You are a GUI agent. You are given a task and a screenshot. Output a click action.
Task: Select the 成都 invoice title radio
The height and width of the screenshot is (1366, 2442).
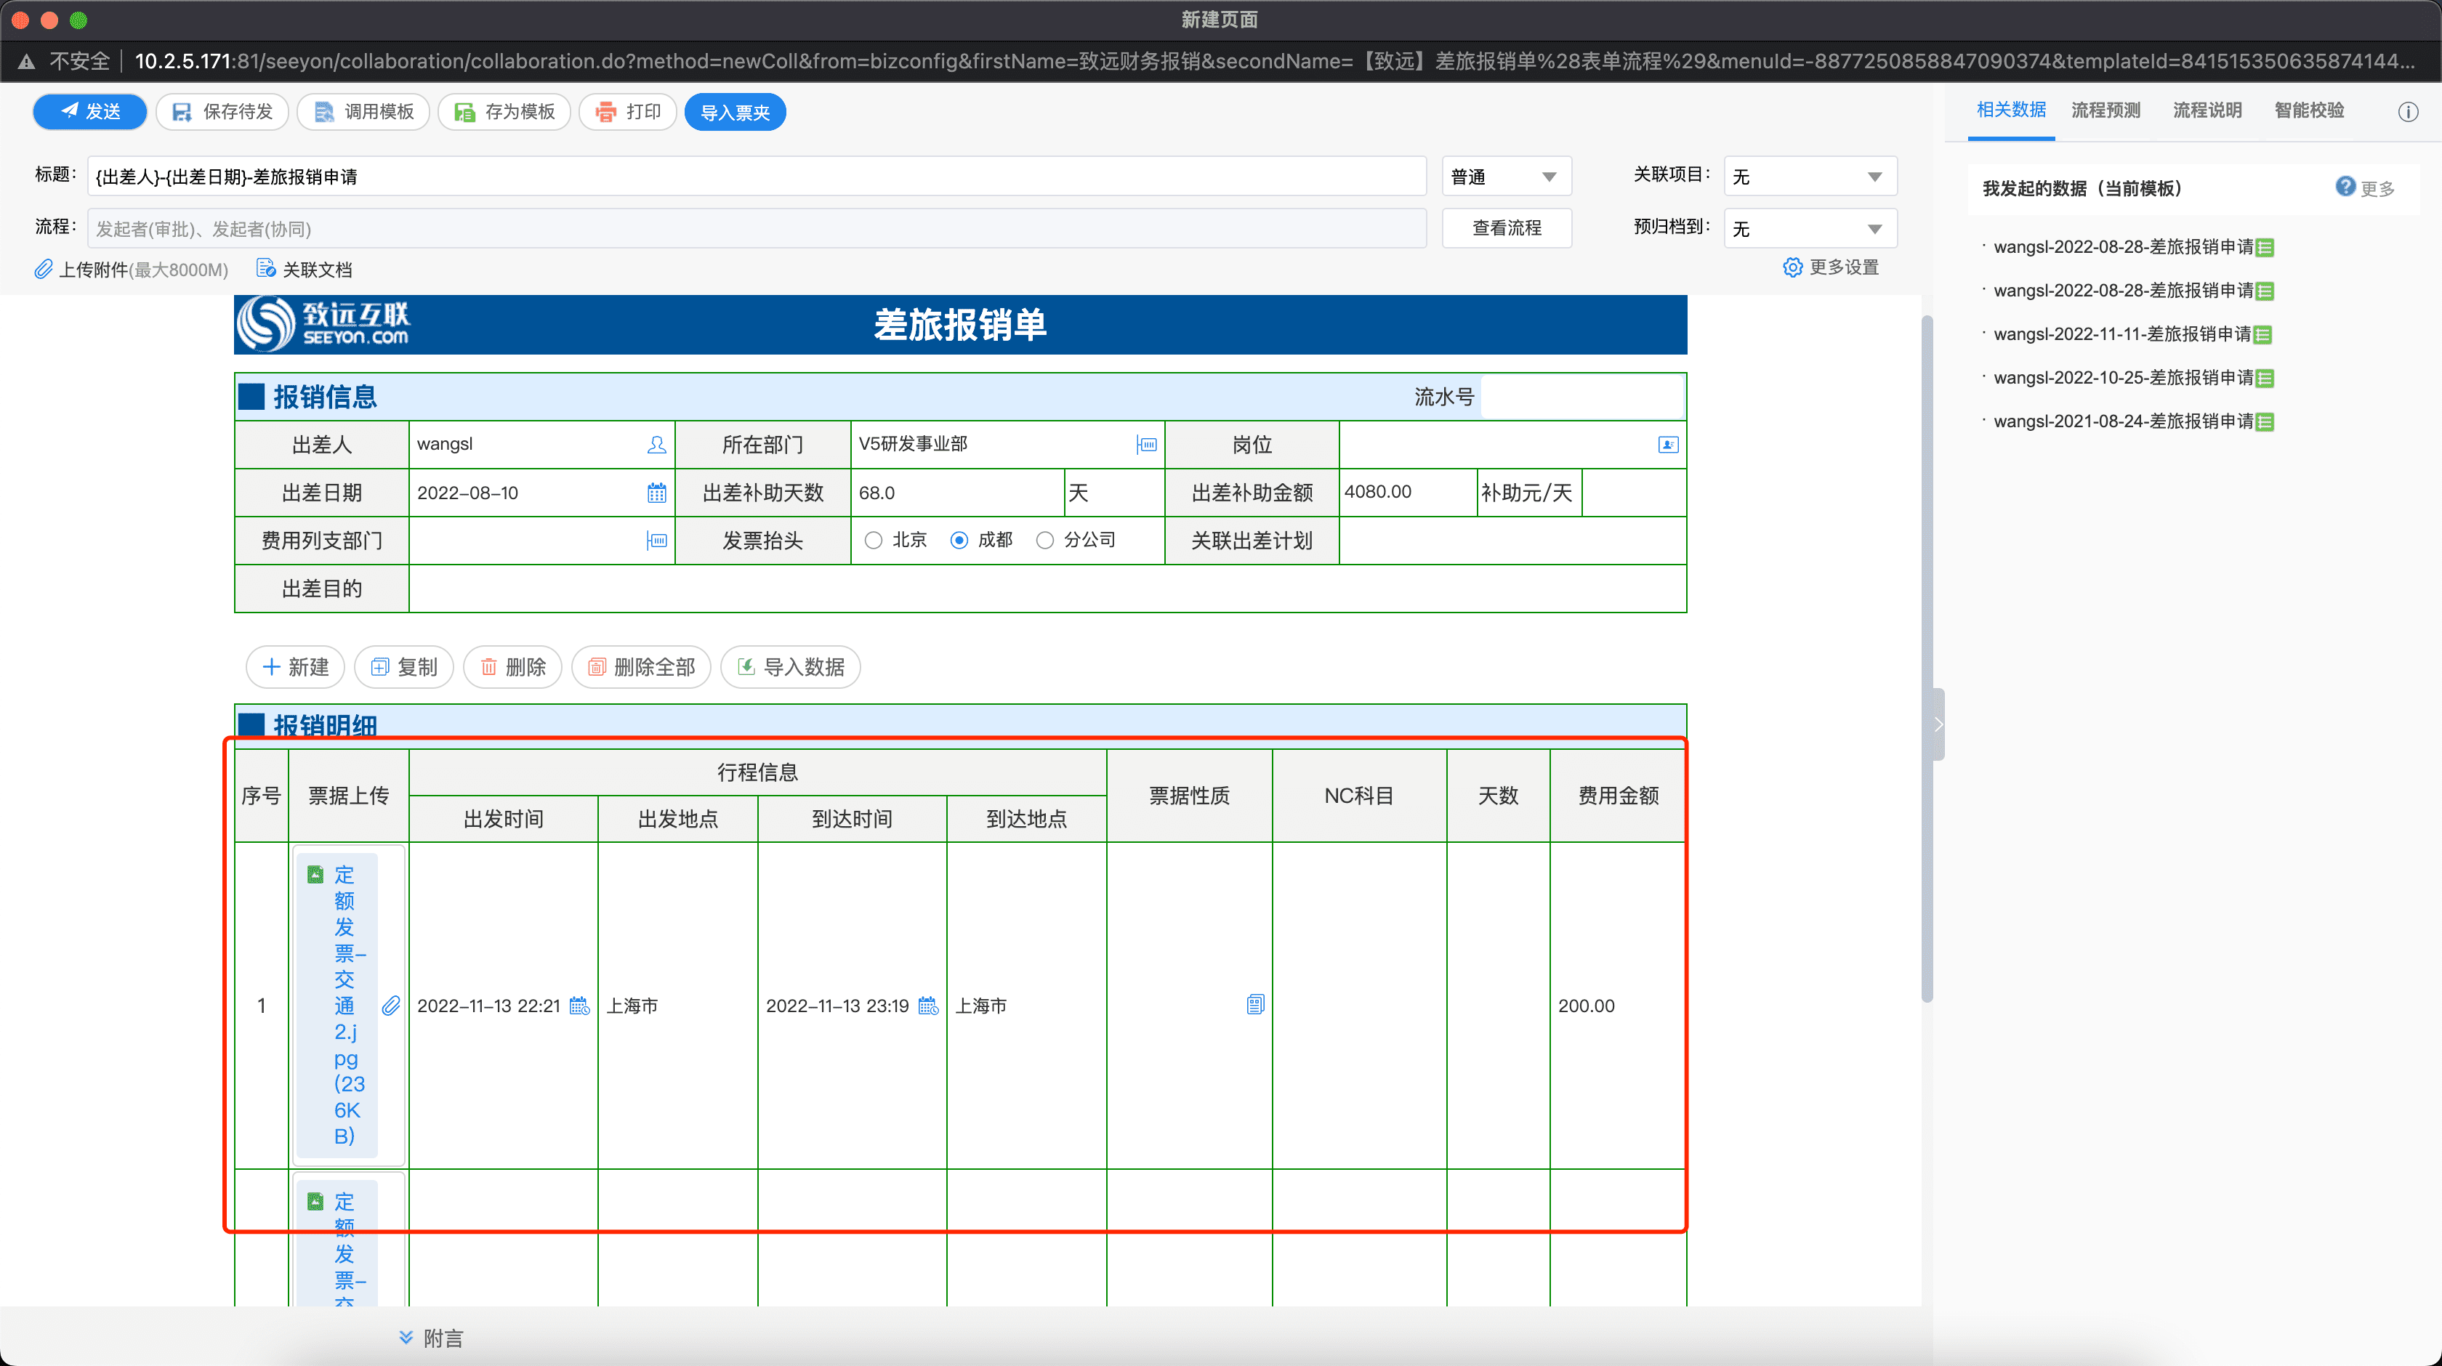(959, 541)
